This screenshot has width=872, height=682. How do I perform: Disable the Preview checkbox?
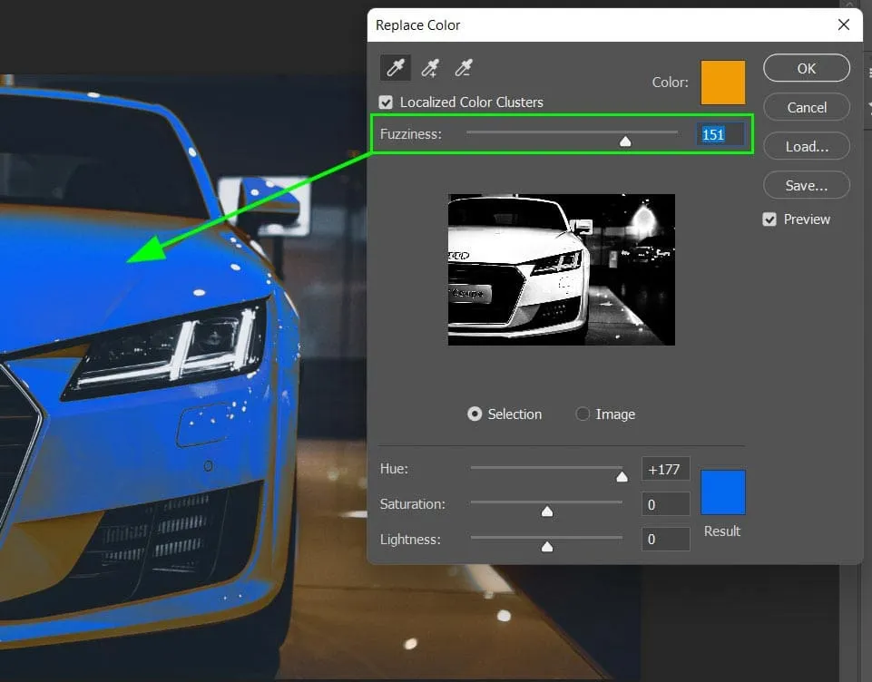point(769,219)
